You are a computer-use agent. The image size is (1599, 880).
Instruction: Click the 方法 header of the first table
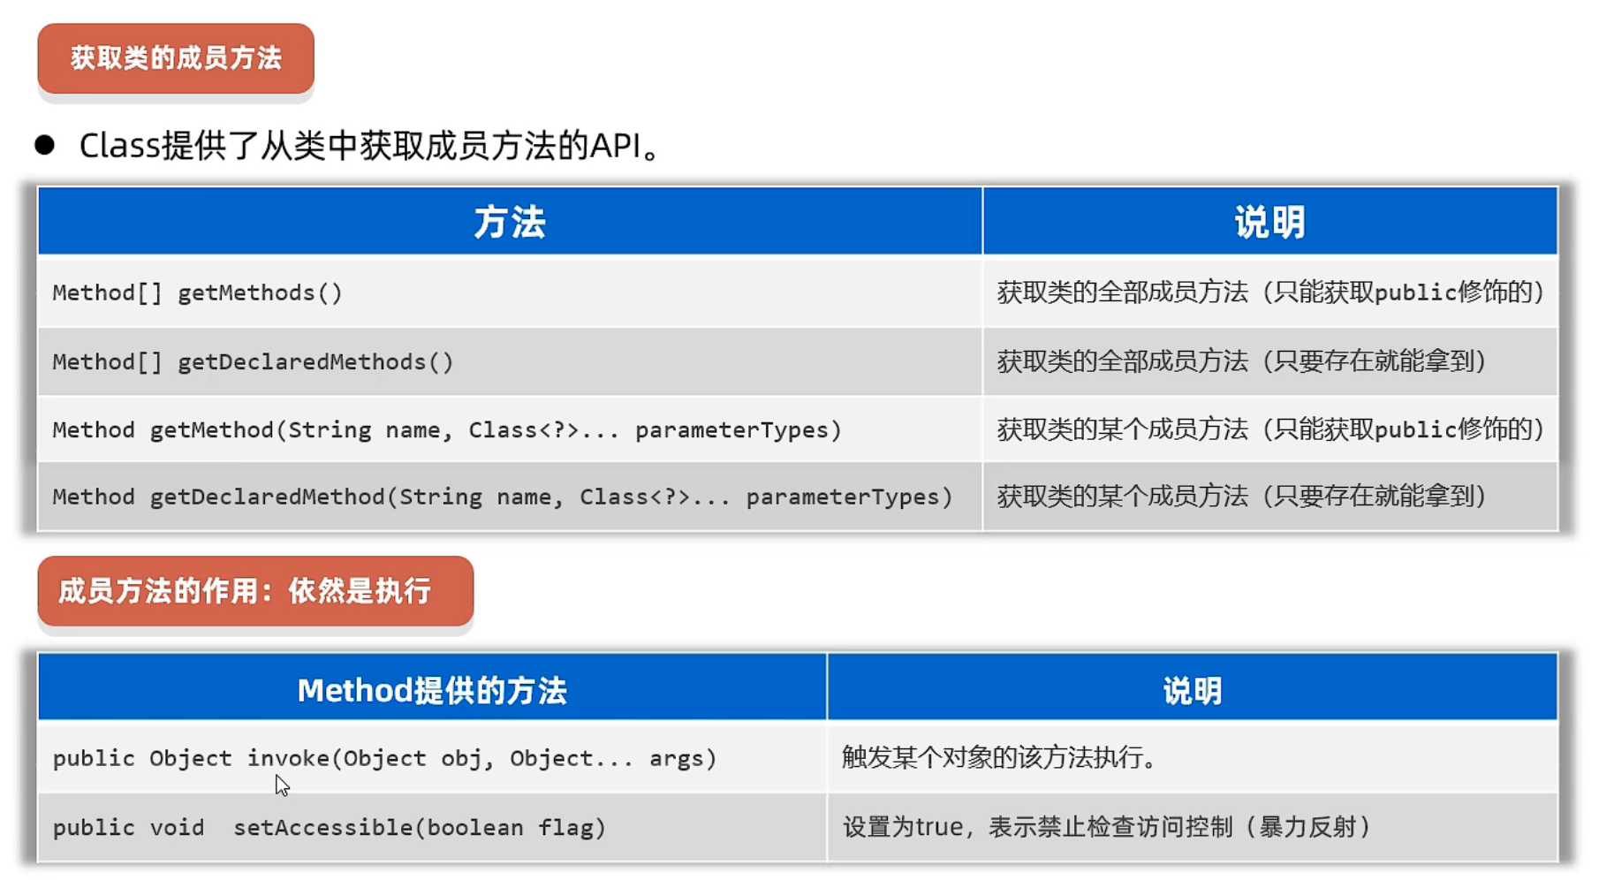[510, 221]
